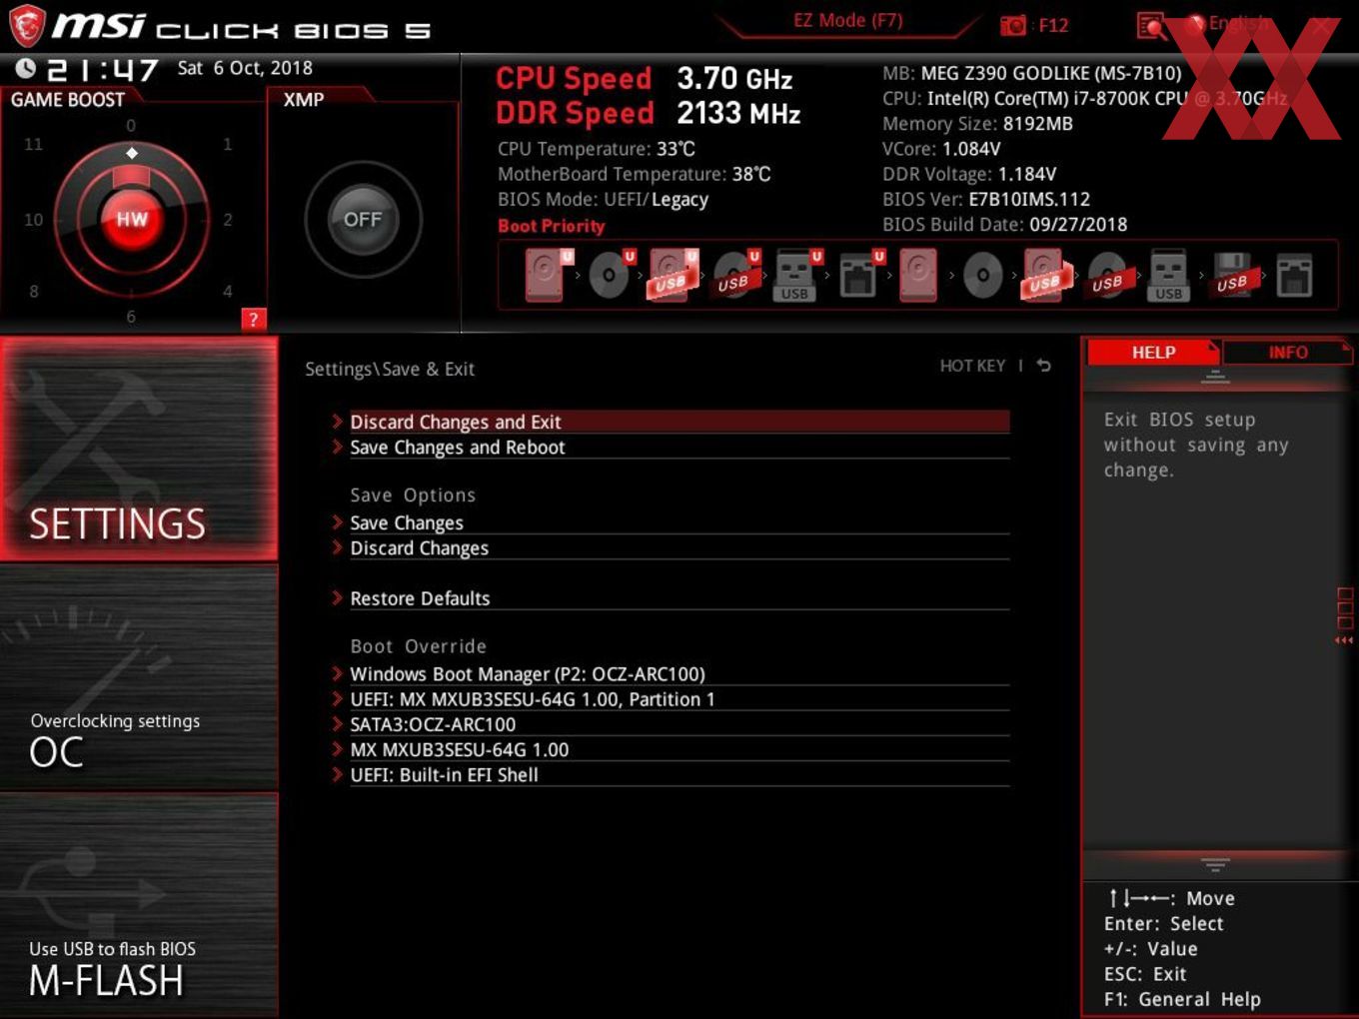Select the UEFI USB key boot icon
Screen dimensions: 1359x1019
pos(797,274)
